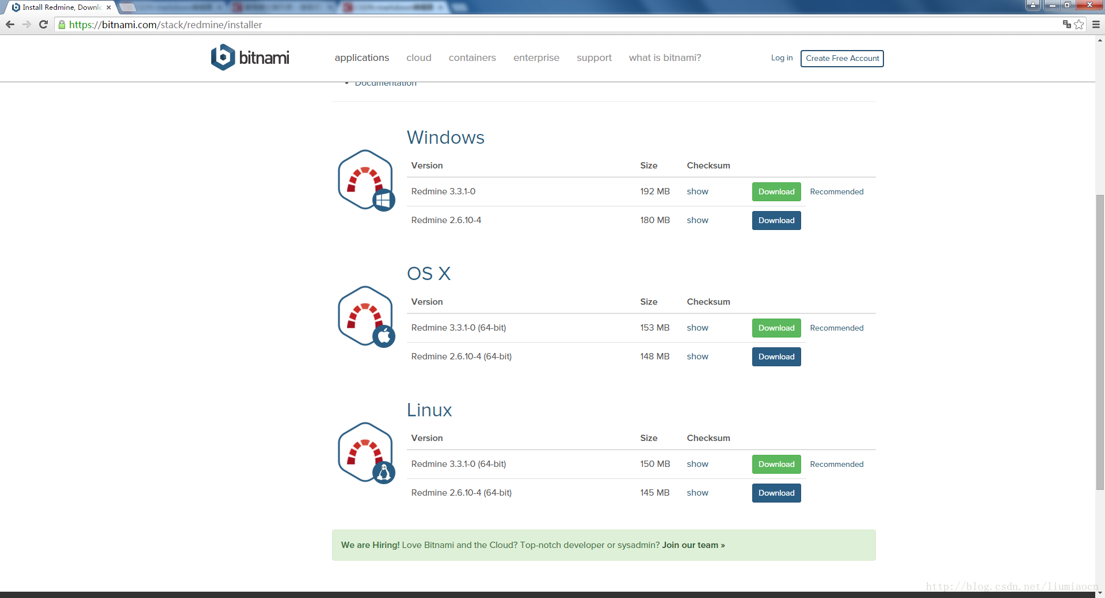This screenshot has height=598, width=1105.
Task: Download Redmine 3.3.1-0 (64-bit) for Linux
Action: (776, 464)
